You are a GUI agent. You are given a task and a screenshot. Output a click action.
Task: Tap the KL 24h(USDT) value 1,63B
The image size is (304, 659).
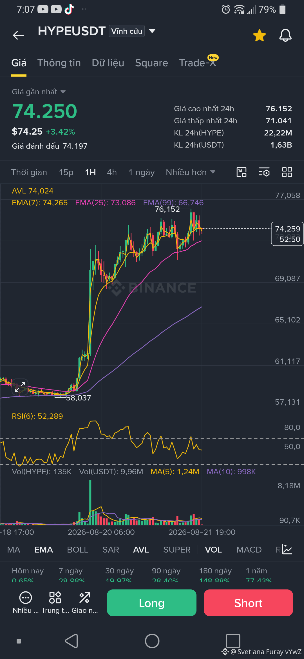click(281, 145)
